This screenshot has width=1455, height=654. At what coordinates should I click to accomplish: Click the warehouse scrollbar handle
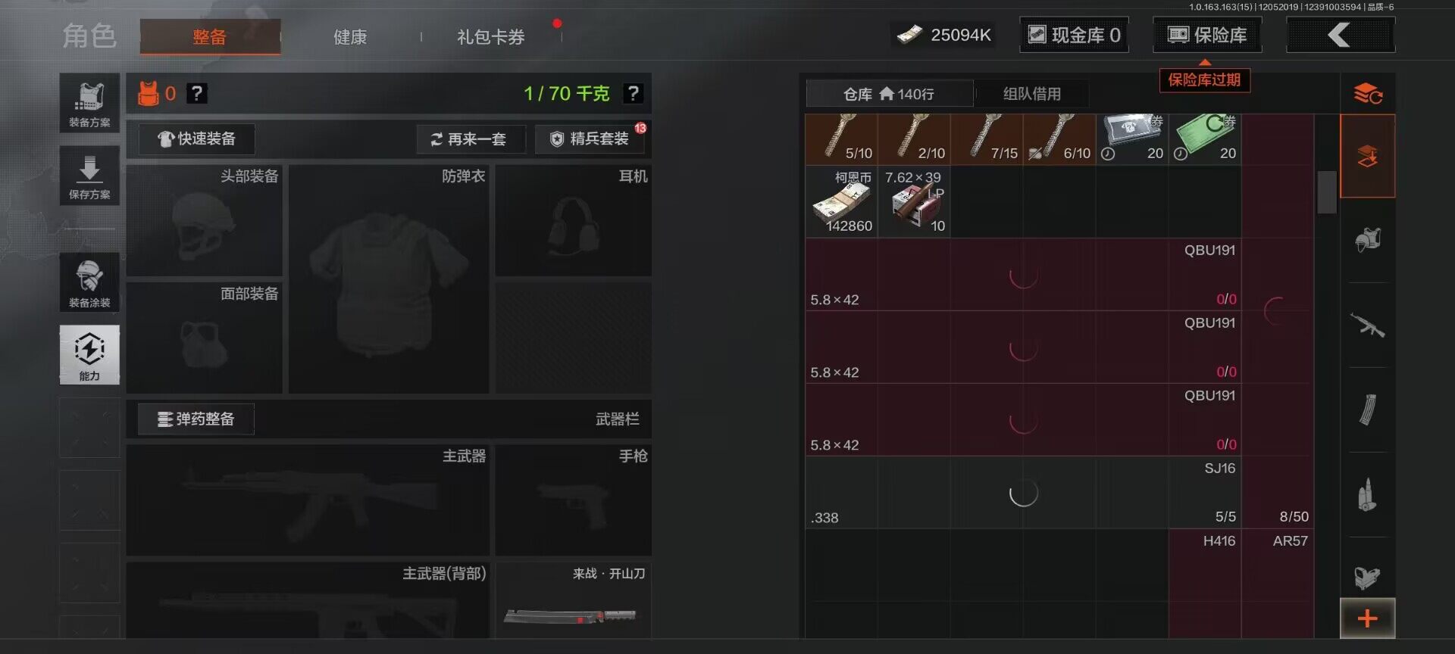pos(1326,192)
